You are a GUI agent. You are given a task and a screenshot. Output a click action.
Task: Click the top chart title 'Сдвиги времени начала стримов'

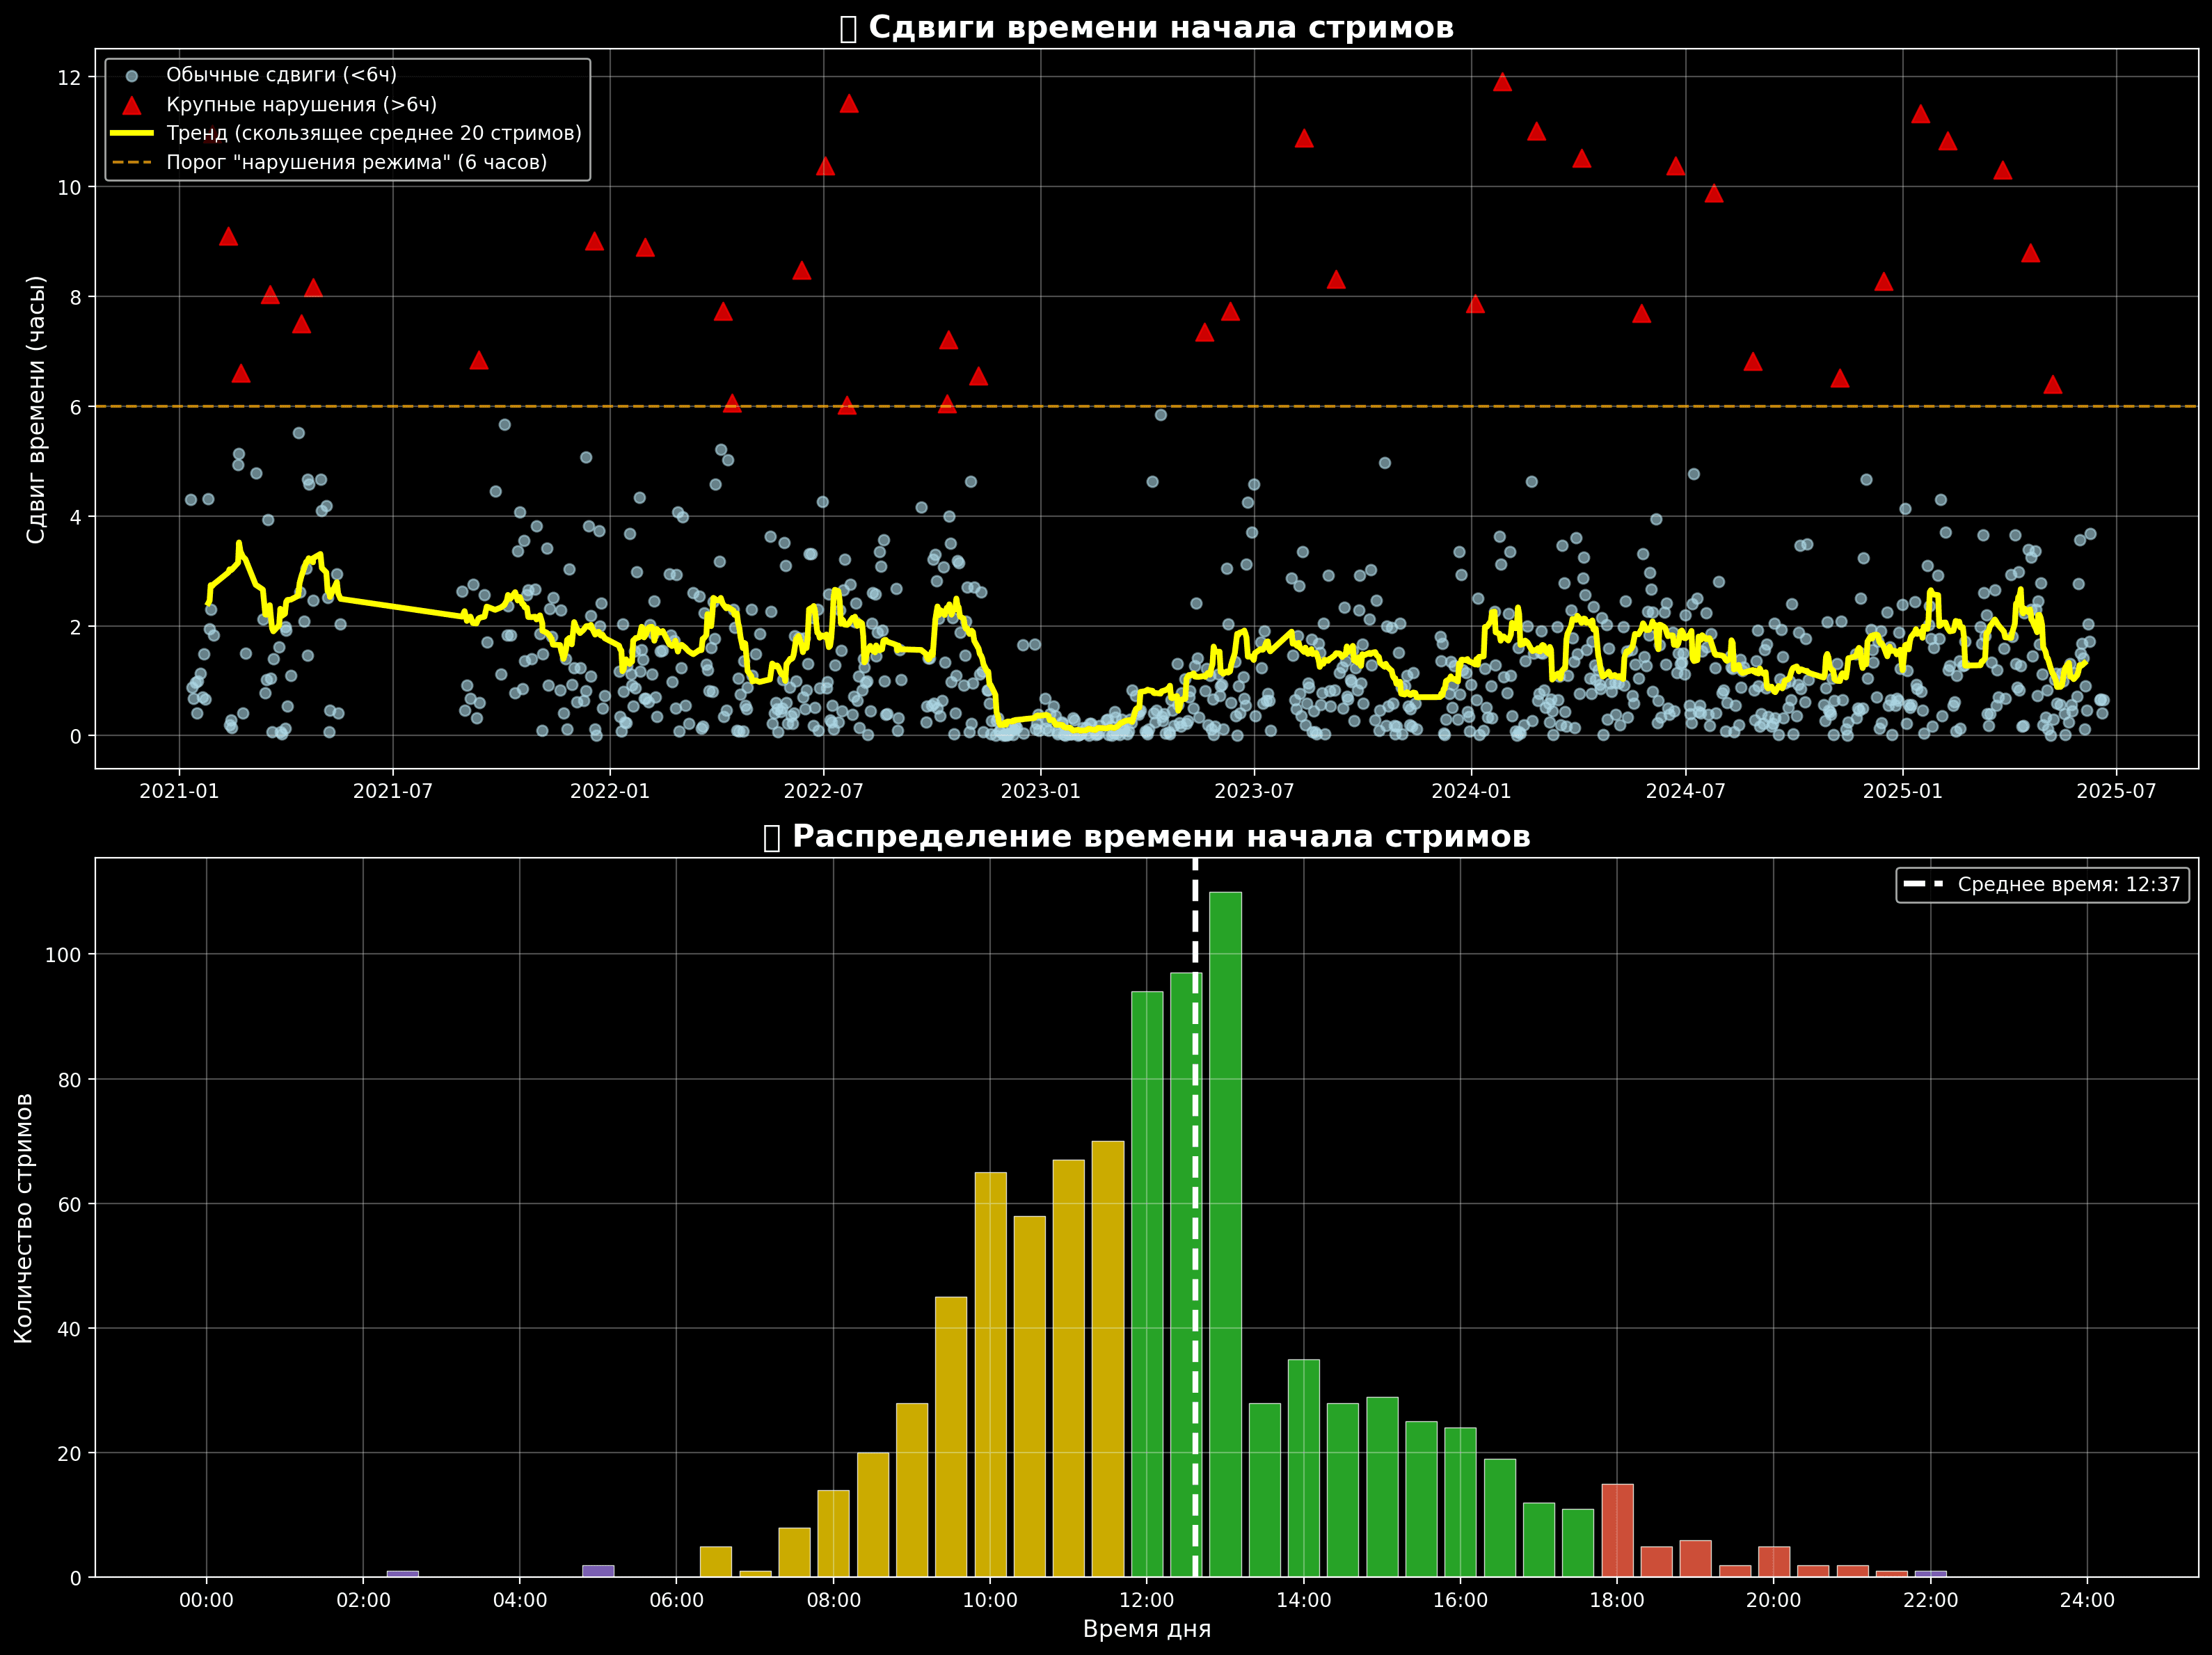(x=1161, y=27)
